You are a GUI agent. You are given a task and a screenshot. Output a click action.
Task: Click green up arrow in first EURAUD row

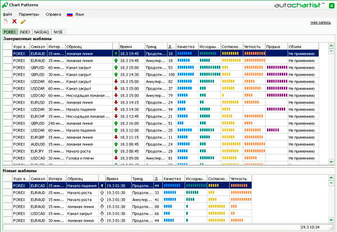116,53
